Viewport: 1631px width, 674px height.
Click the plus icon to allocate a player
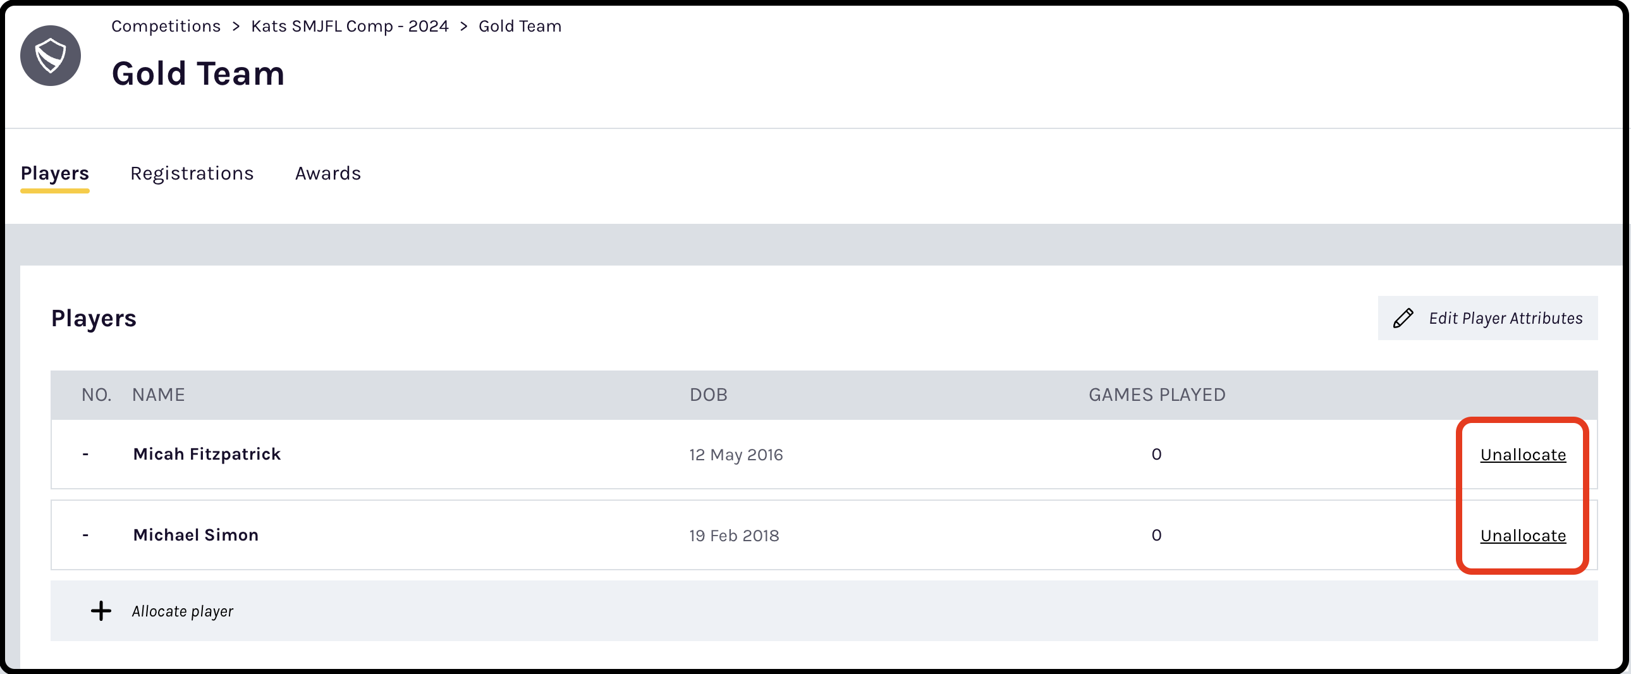101,611
